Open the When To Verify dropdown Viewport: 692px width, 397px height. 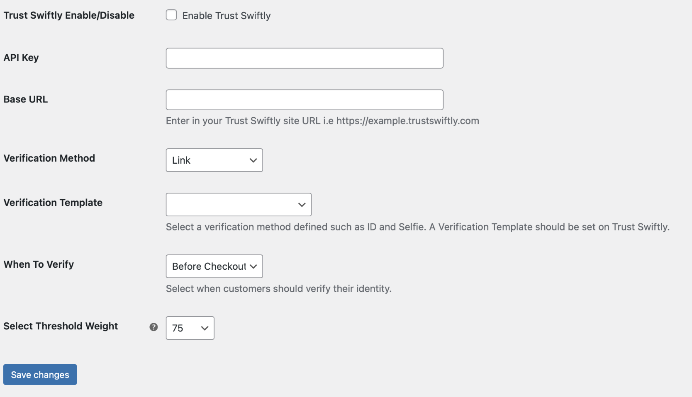tap(214, 266)
